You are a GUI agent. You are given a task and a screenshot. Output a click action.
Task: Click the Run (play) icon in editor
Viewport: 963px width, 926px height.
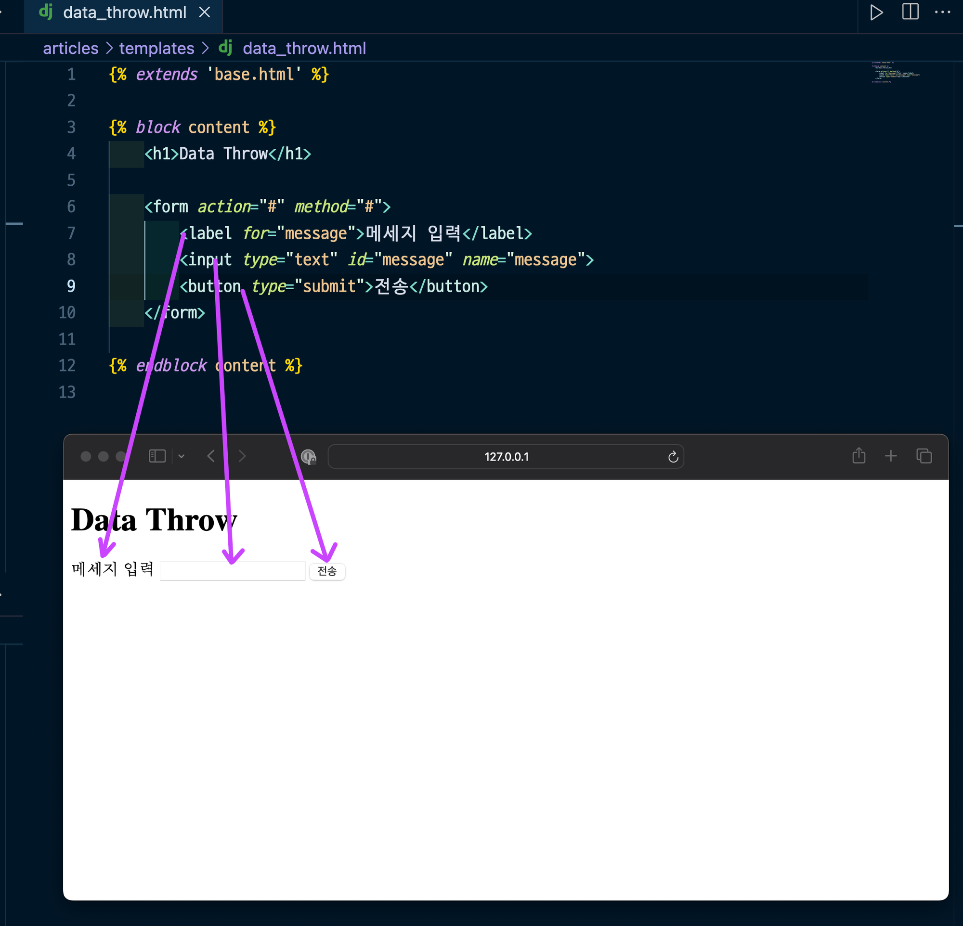[x=876, y=13]
